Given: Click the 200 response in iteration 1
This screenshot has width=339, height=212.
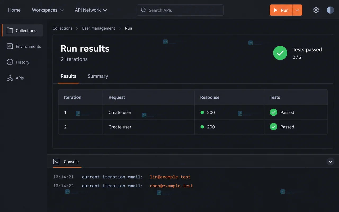Looking at the screenshot, I should (211, 112).
